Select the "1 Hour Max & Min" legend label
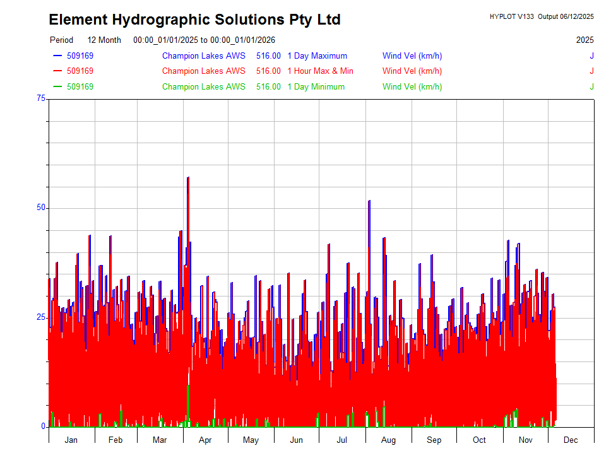The width and height of the screenshot is (611, 458). pos(320,71)
